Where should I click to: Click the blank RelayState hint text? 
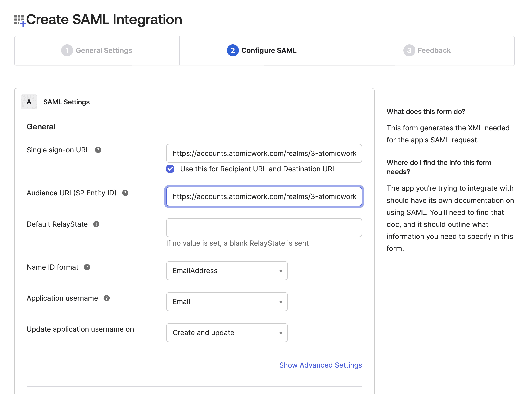tap(237, 243)
